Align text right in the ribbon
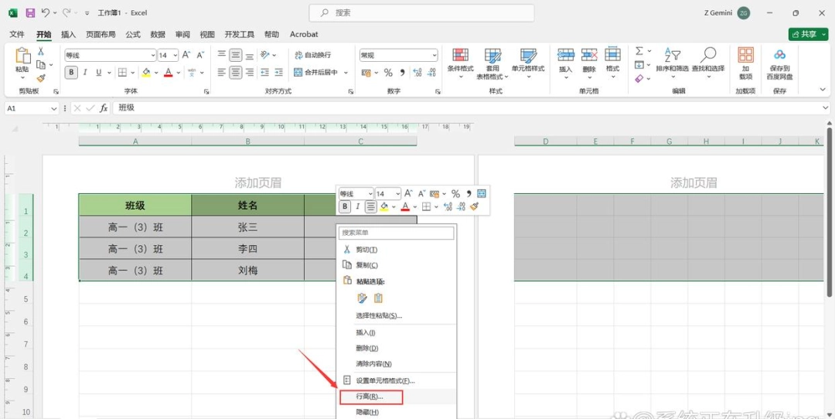This screenshot has height=419, width=835. point(249,73)
